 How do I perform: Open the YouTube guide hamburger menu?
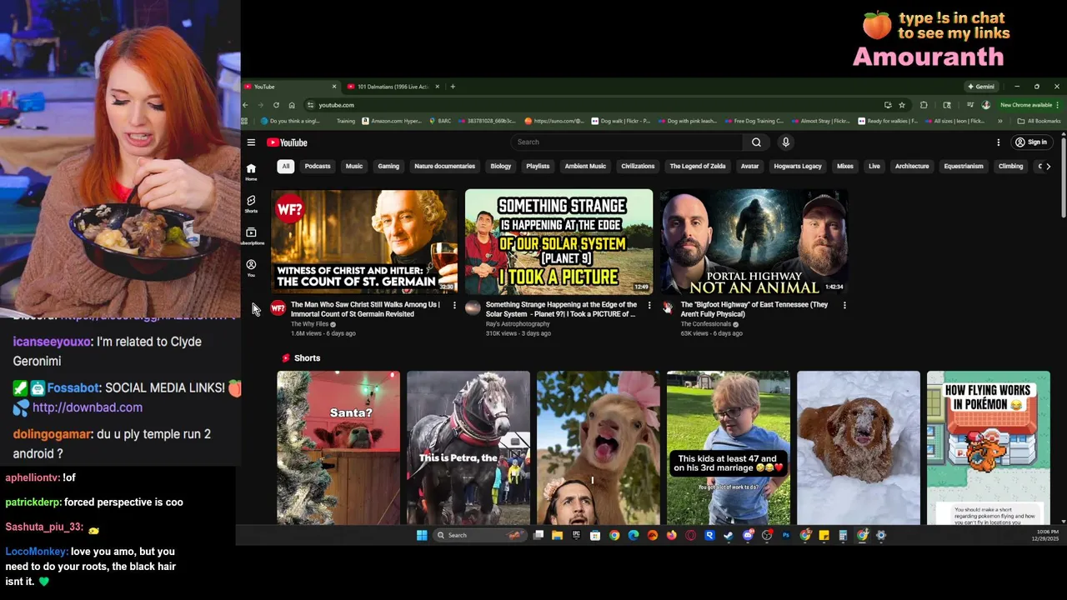coord(251,142)
